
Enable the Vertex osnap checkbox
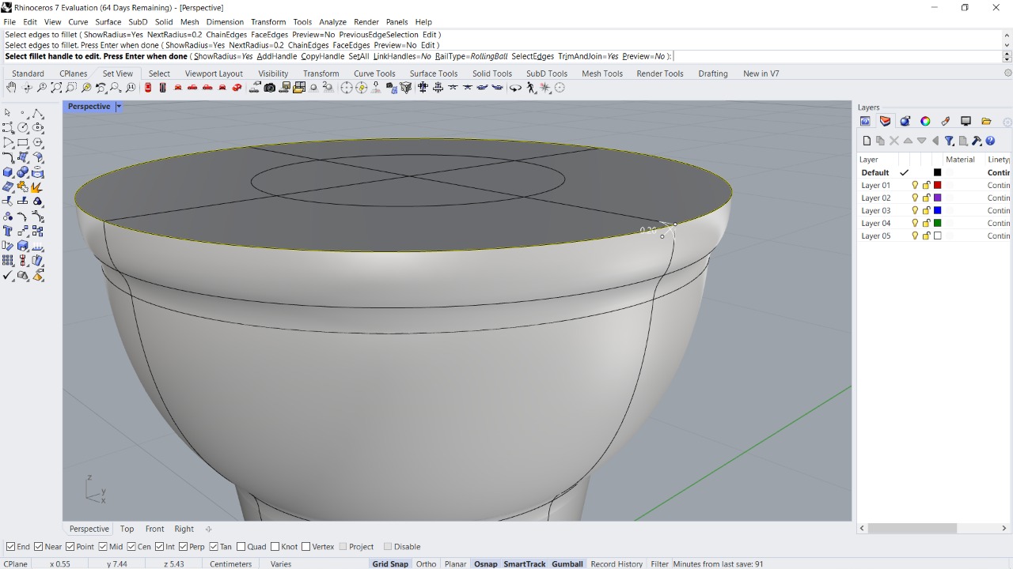point(305,546)
